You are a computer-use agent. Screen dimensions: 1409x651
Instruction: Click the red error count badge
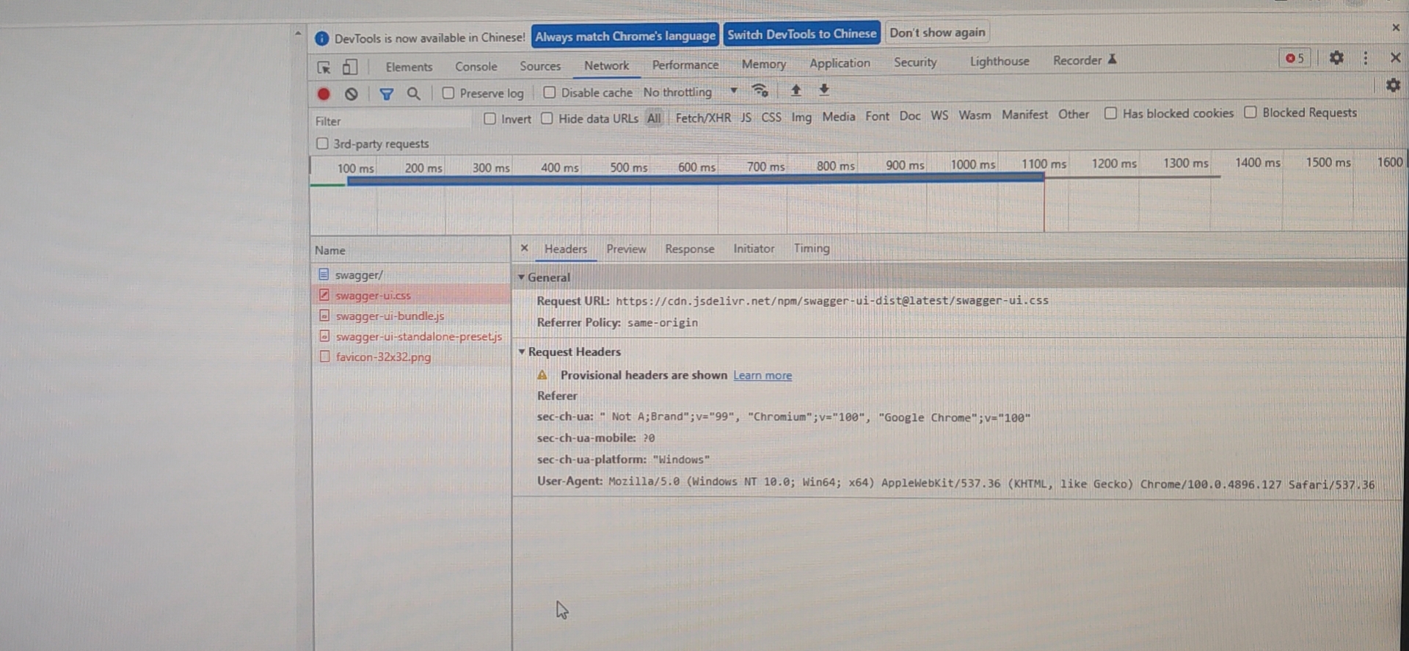pos(1295,58)
